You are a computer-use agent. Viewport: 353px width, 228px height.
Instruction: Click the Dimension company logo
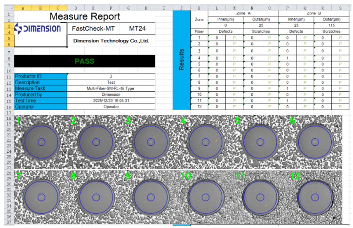tap(38, 29)
